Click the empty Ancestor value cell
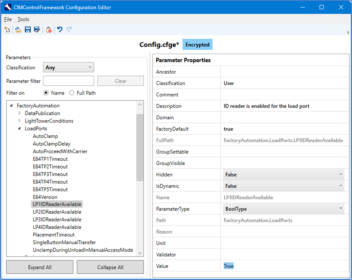Viewport: 352px width, 280px height. [x=285, y=72]
